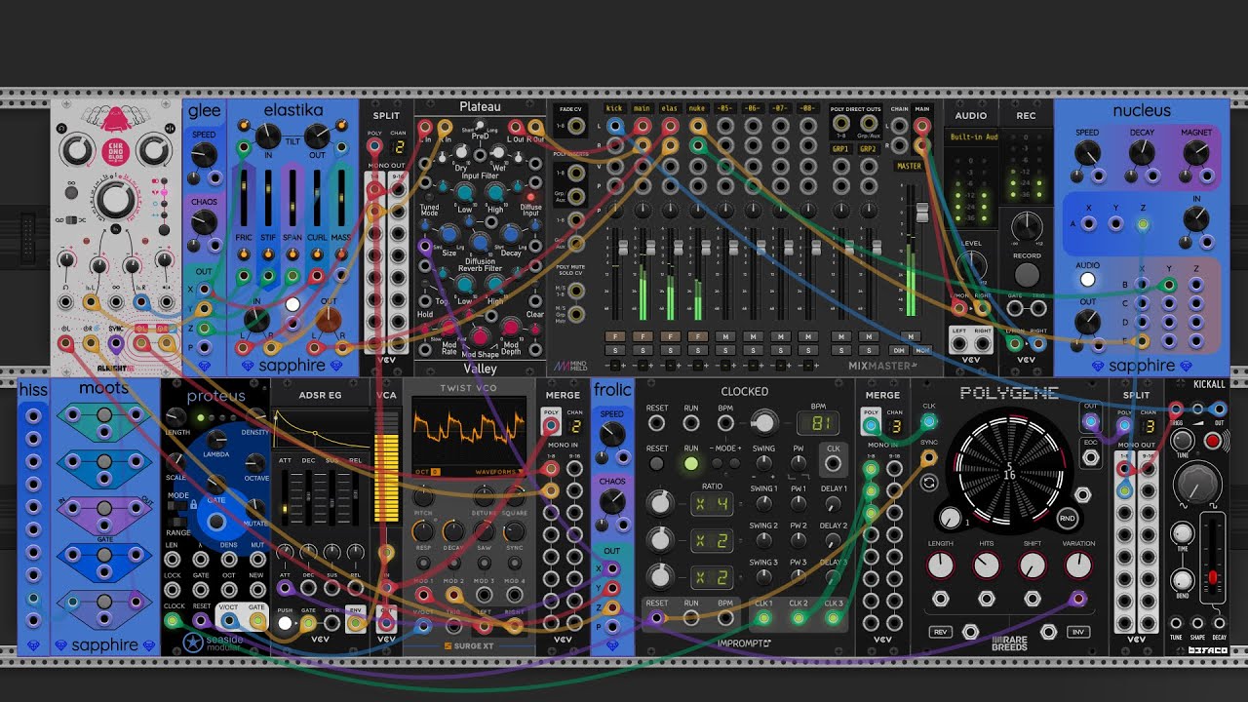Click the RND button on Polygene
Viewport: 1248px width, 702px height.
coord(1069,519)
